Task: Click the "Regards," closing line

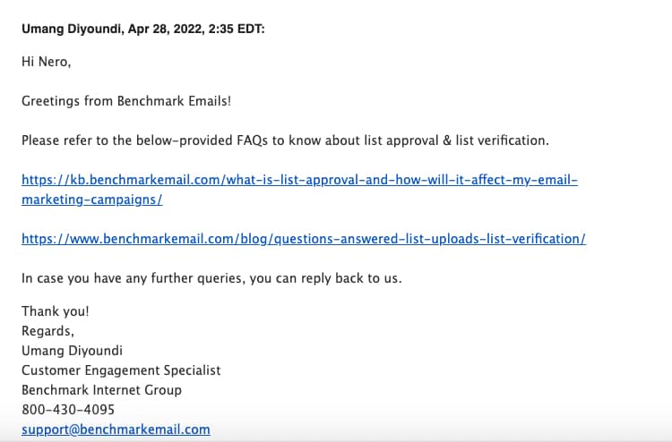Action: click(47, 331)
